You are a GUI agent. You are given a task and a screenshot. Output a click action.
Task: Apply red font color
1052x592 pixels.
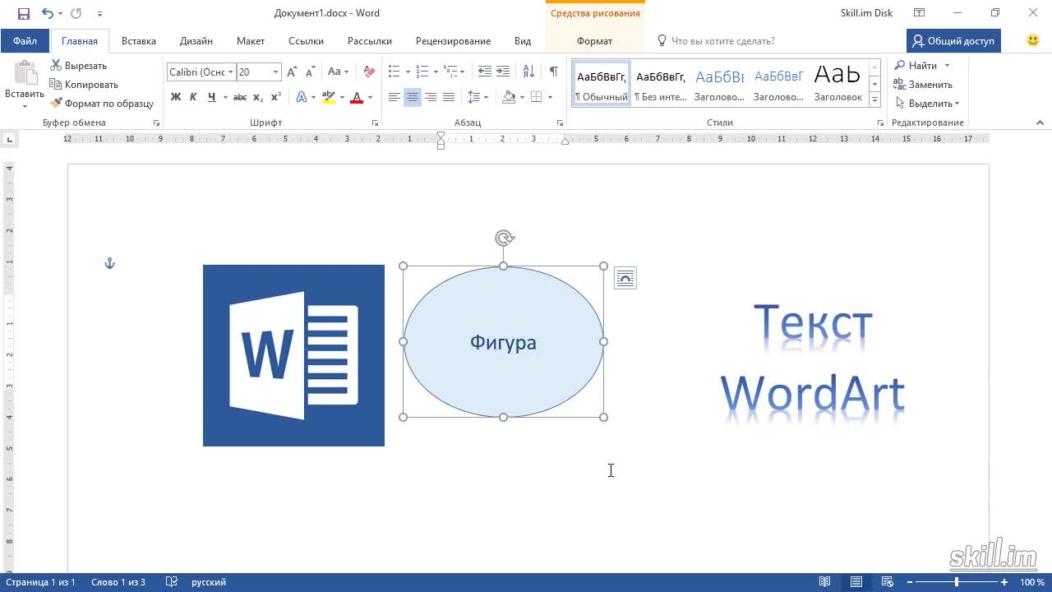tap(357, 97)
